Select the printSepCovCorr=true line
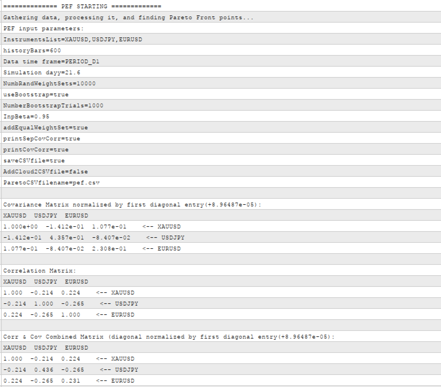 pyautogui.click(x=221, y=138)
